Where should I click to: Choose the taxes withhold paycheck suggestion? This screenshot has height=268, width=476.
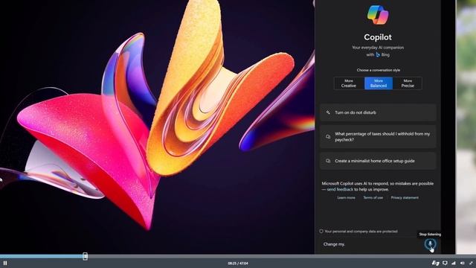point(378,137)
